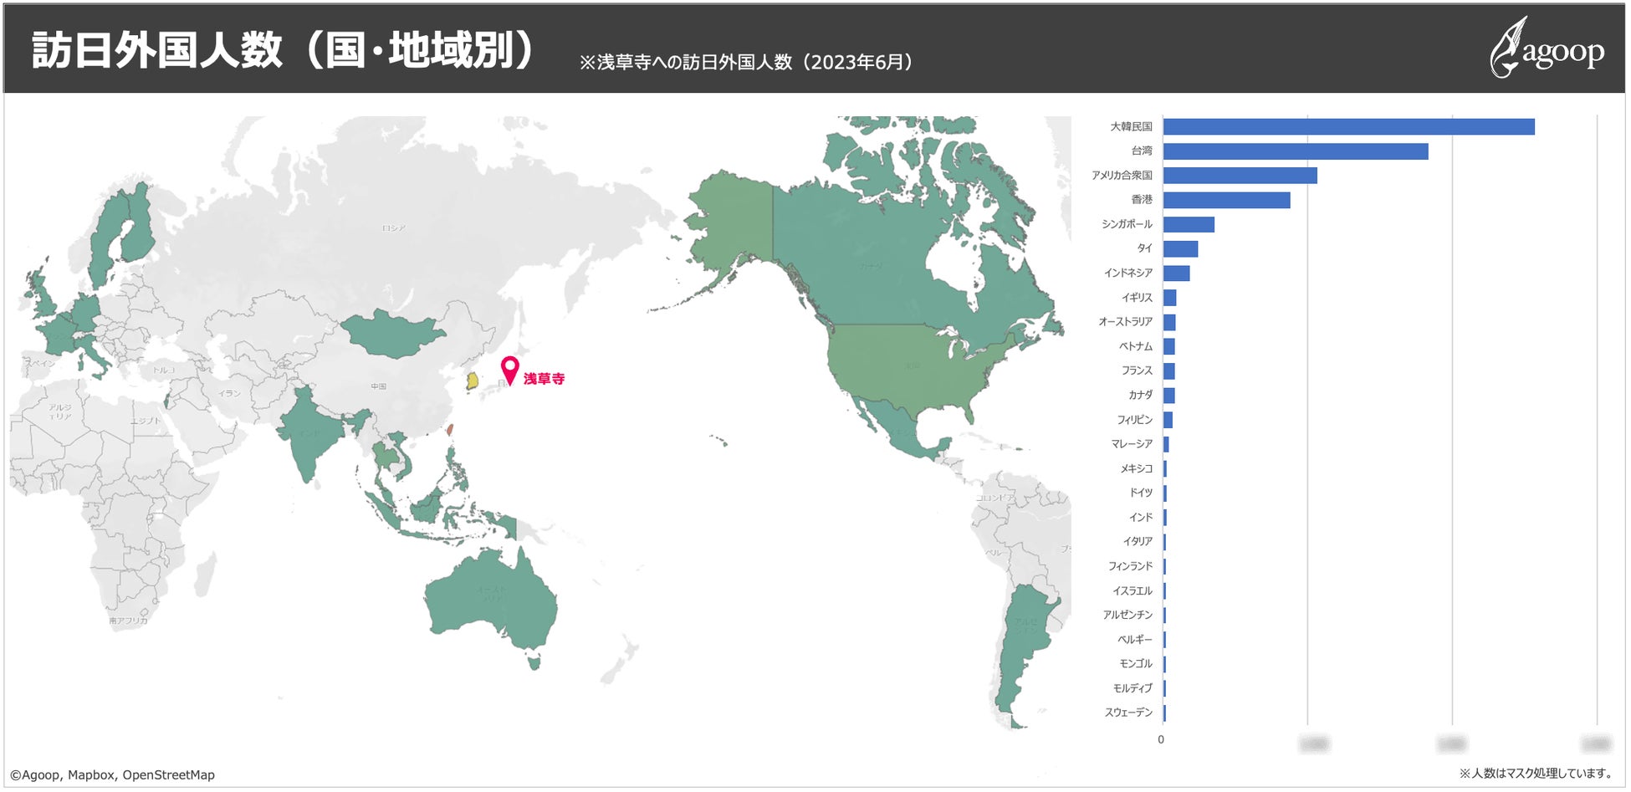This screenshot has width=1631, height=792.
Task: Select the アメリカ合衆国 bar in chart
Action: (x=1240, y=176)
